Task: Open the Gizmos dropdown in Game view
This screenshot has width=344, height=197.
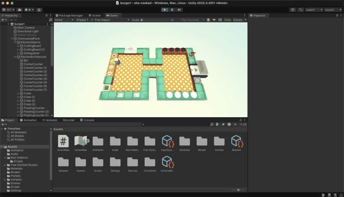Action: tap(239, 19)
